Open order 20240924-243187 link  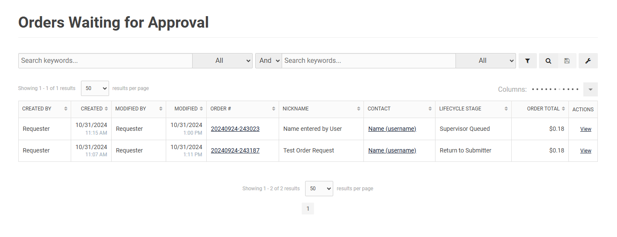pyautogui.click(x=235, y=150)
